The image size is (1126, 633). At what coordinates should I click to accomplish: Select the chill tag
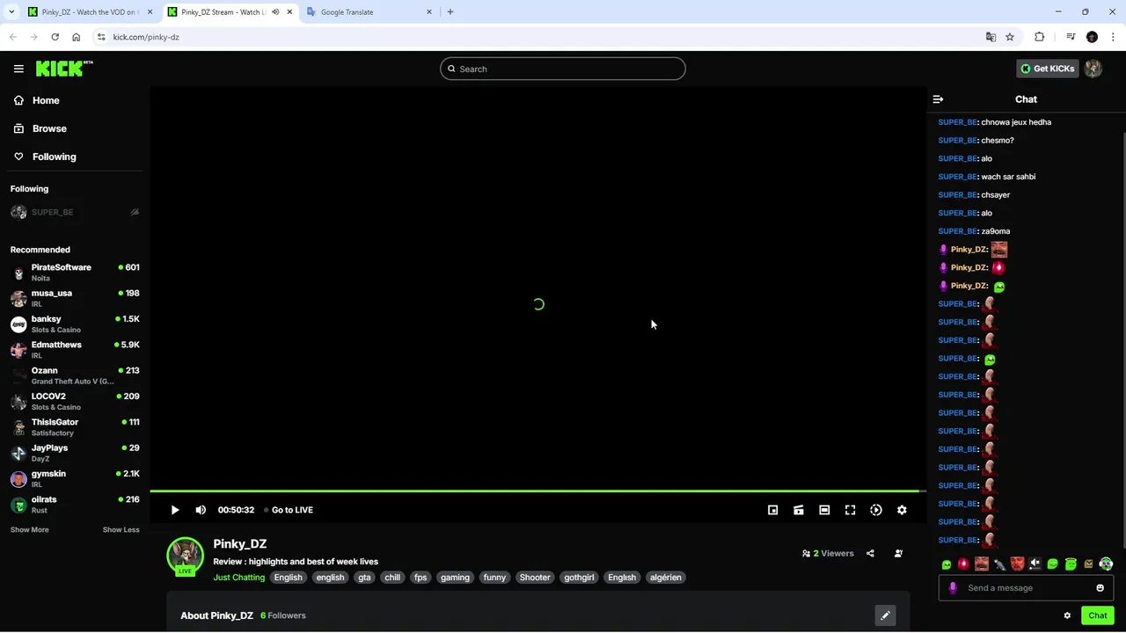[392, 578]
